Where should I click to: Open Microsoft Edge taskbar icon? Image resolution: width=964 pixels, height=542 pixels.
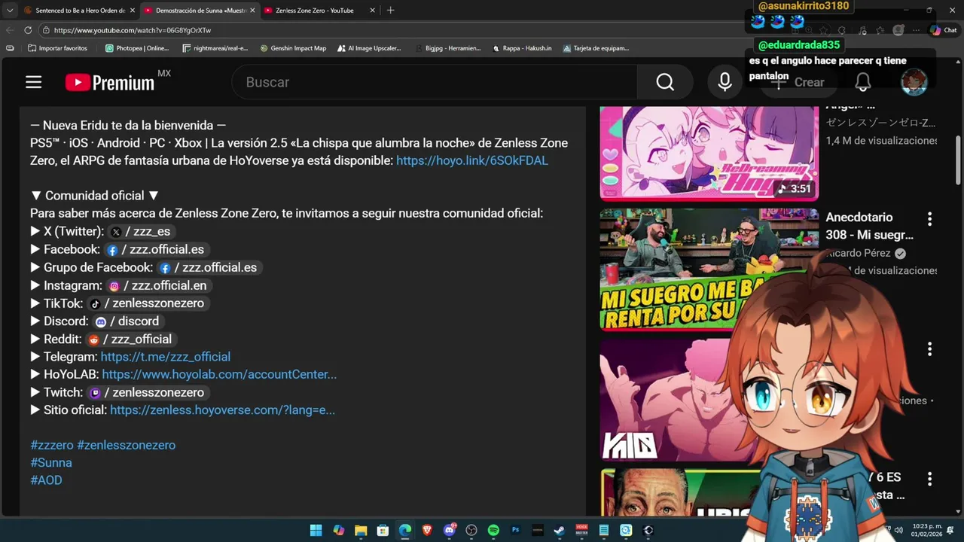pyautogui.click(x=405, y=530)
